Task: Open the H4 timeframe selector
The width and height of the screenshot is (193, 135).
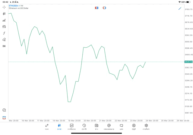Action: coord(4,46)
